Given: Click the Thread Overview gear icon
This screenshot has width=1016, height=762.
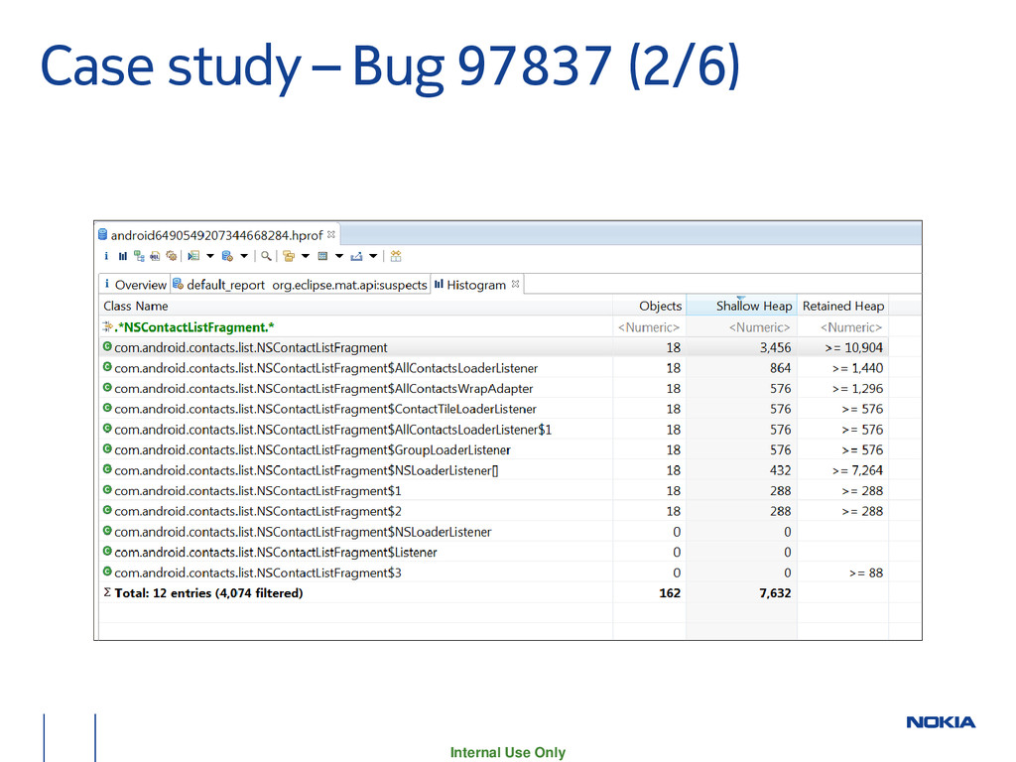Looking at the screenshot, I should [172, 256].
